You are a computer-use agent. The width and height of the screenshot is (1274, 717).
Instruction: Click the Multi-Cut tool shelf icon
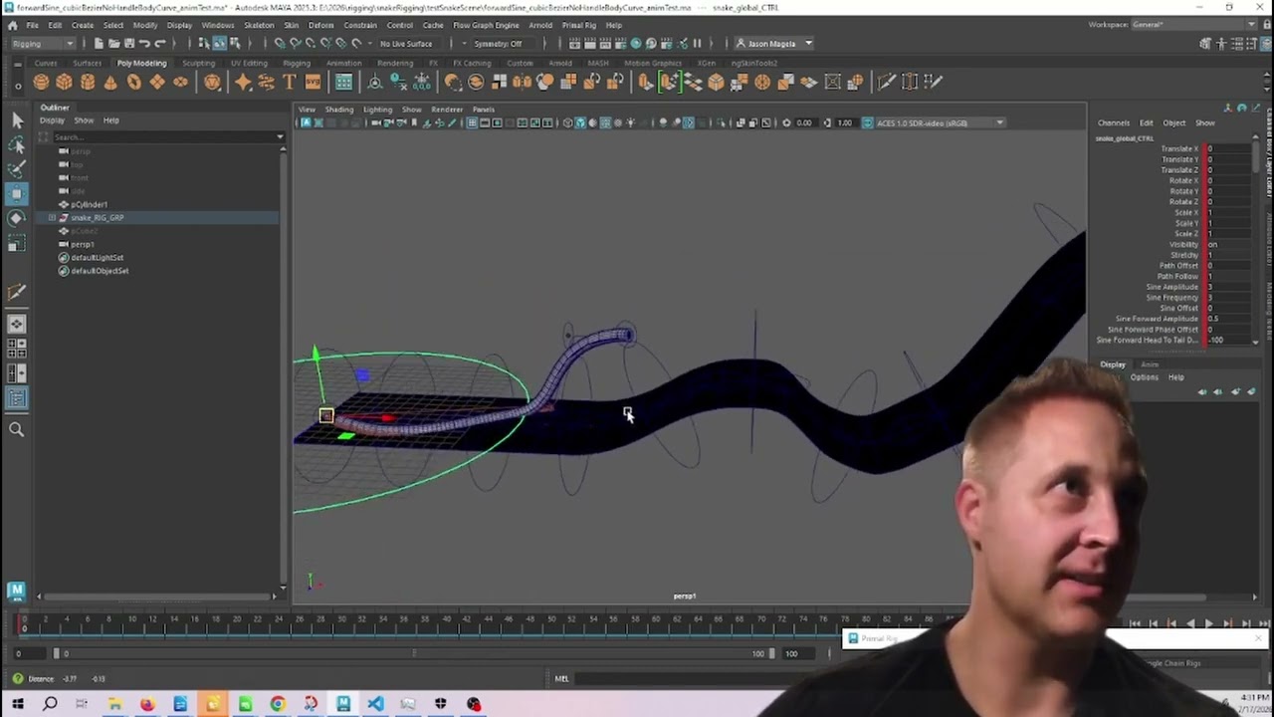886,82
